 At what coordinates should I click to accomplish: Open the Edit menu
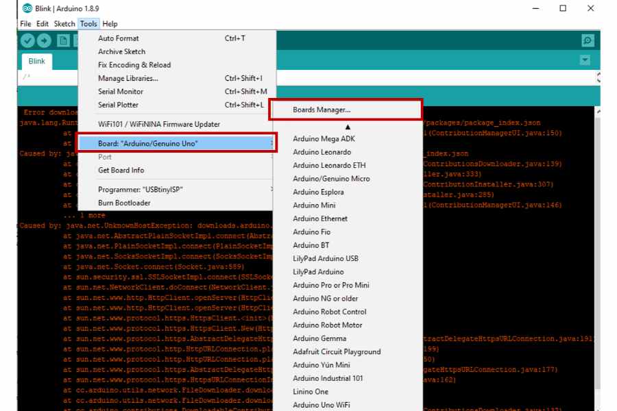pos(42,23)
